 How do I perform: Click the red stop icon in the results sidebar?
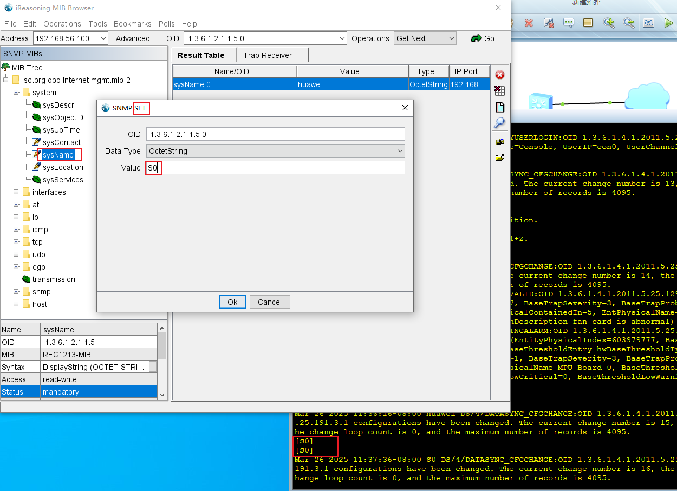pos(499,74)
